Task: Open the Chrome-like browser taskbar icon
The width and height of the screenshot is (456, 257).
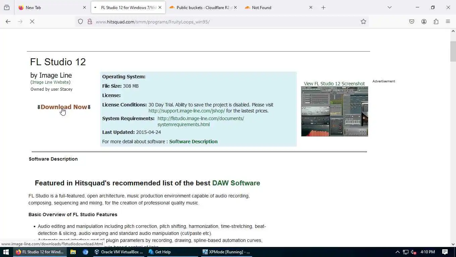Action: (x=85, y=252)
